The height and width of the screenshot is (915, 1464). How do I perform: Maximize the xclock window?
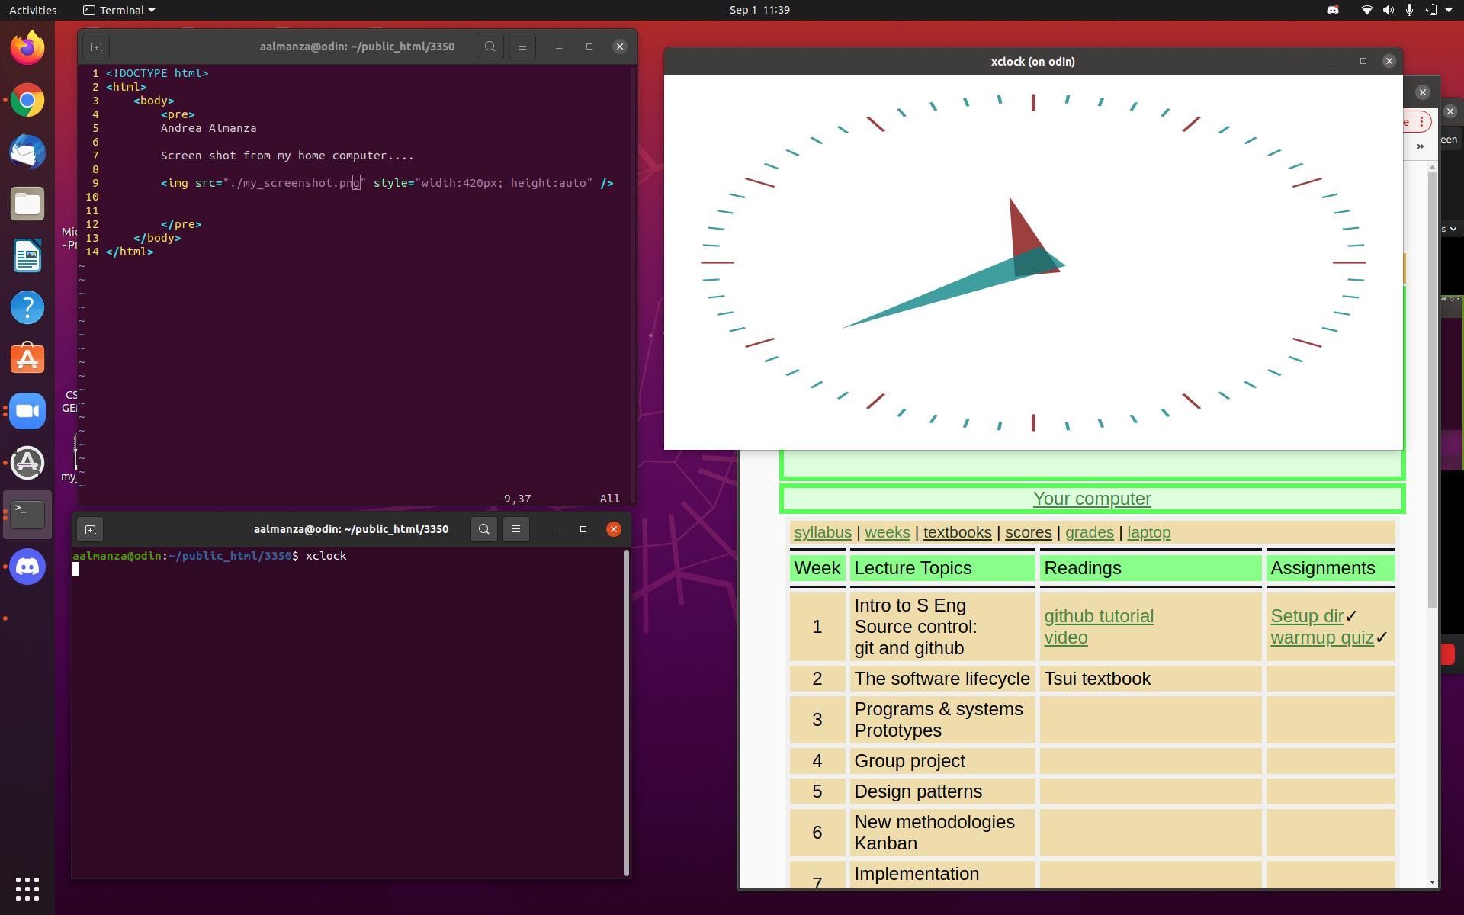pyautogui.click(x=1363, y=61)
